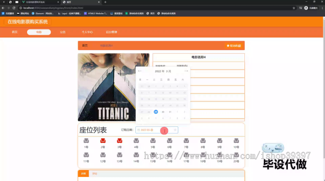Open 个人中心 navigation item
This screenshot has width=325, height=181.
click(87, 32)
